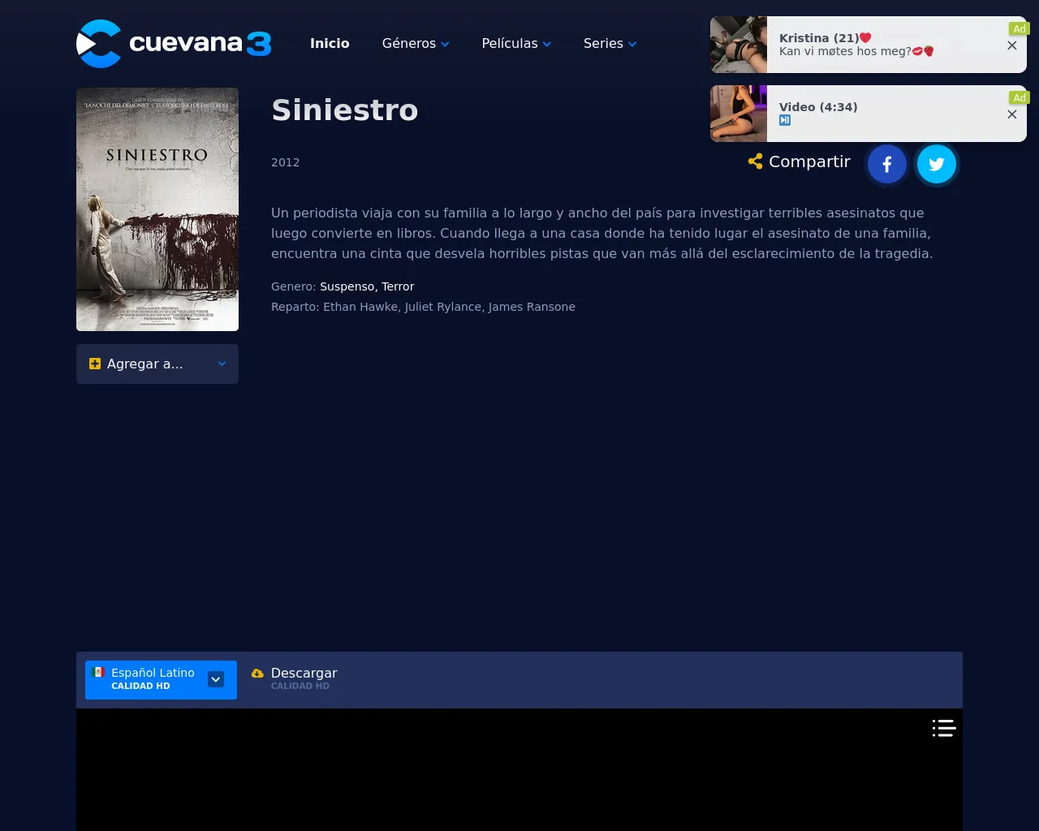
Task: Go to Inicio in navigation
Action: tap(330, 44)
